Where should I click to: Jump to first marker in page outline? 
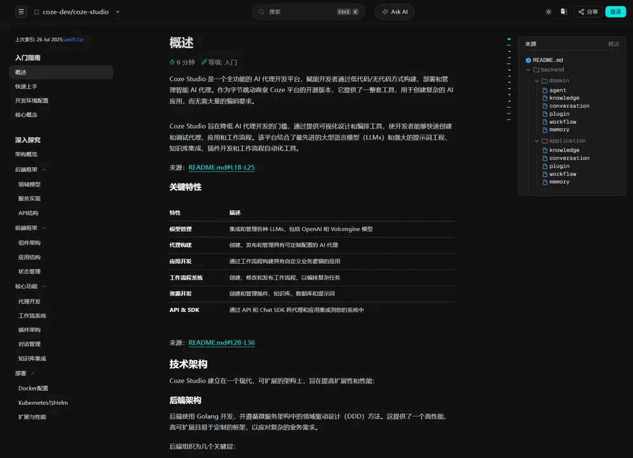[x=508, y=39]
